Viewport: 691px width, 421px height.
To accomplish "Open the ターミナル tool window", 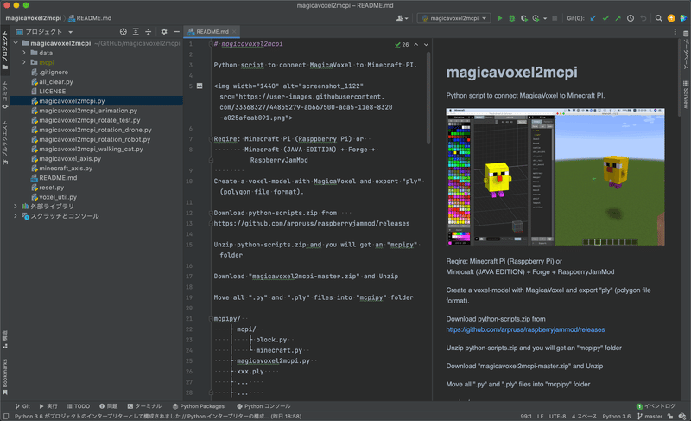I will coord(144,406).
